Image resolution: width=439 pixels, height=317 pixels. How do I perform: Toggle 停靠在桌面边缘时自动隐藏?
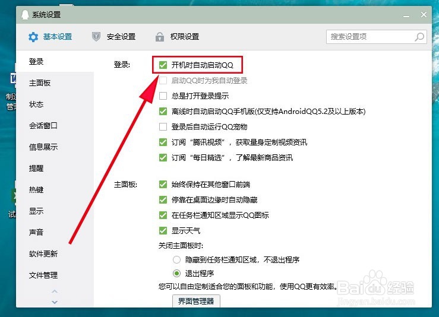coord(163,200)
